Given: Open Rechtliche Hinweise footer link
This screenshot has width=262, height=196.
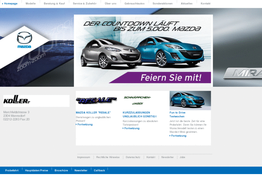Looking at the screenshot, I should 108,157.
